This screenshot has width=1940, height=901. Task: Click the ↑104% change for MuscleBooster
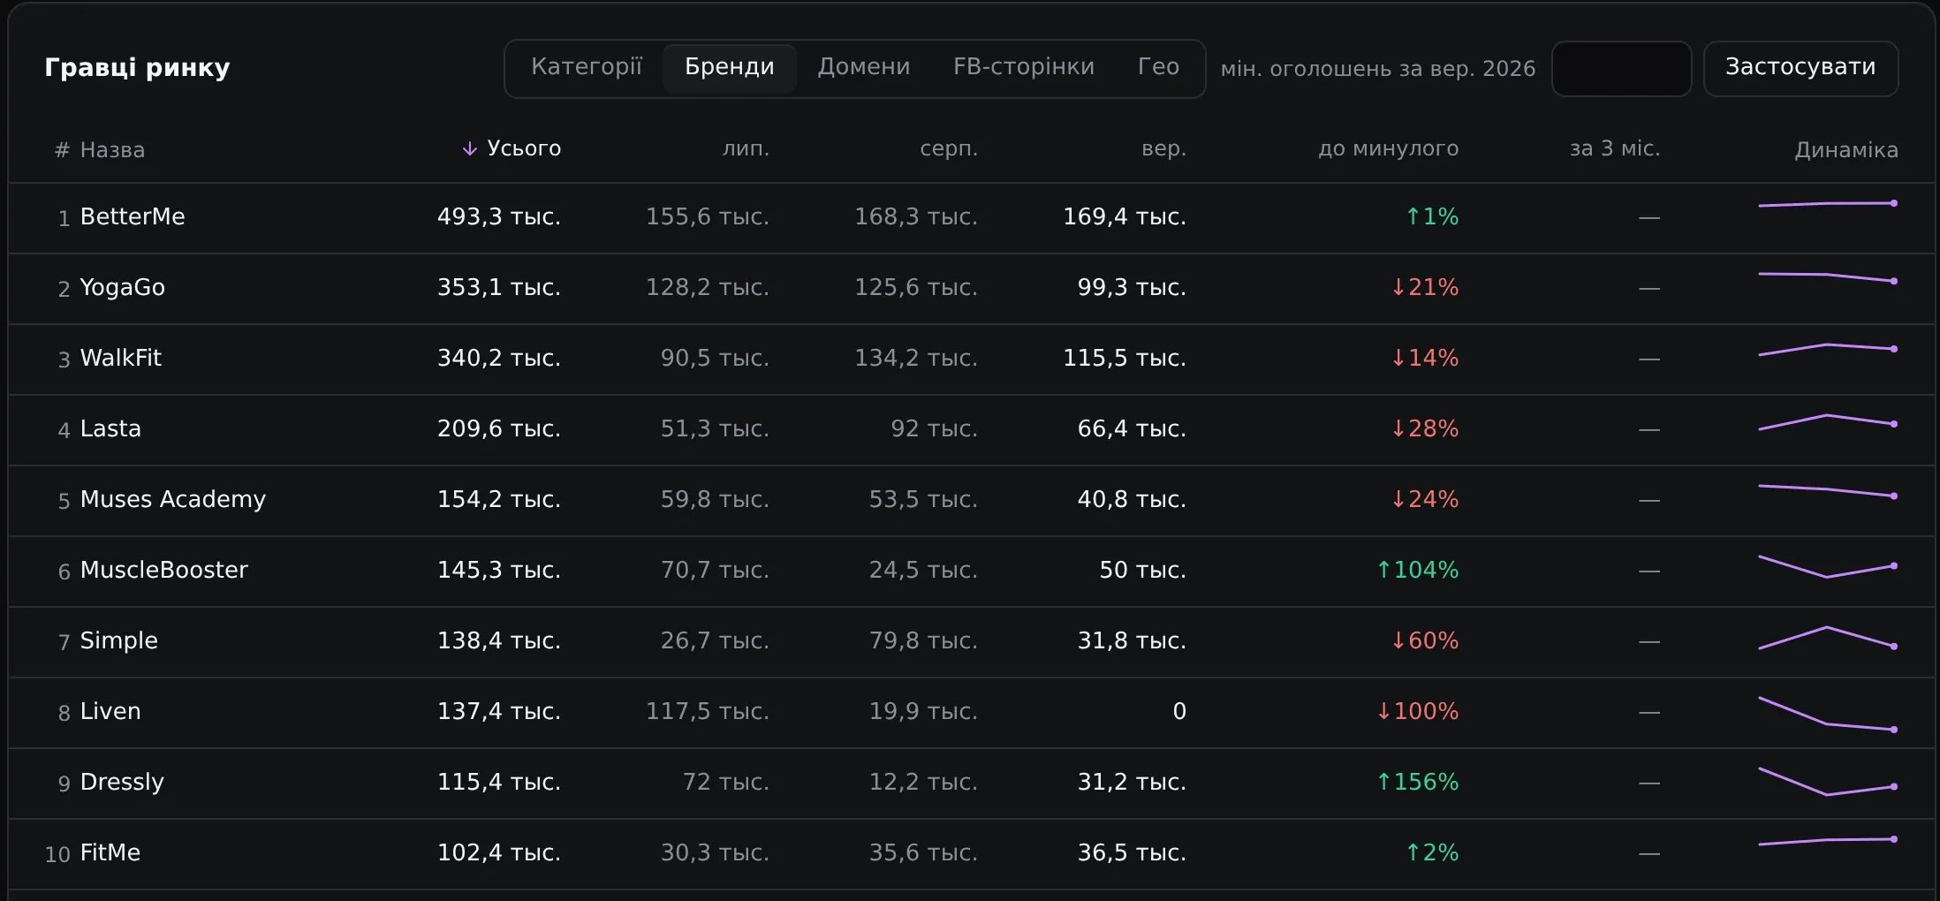point(1418,570)
